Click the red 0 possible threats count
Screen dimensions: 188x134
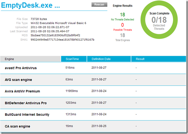pyautogui.click(x=123, y=25)
